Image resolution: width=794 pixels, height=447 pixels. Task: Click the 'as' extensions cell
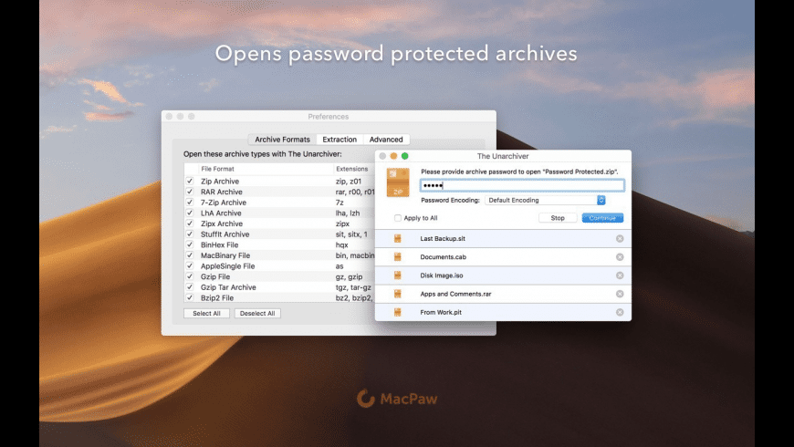click(340, 265)
